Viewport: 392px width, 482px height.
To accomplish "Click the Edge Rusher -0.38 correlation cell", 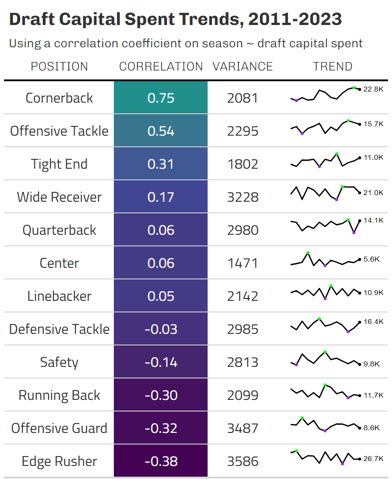I will (x=161, y=461).
